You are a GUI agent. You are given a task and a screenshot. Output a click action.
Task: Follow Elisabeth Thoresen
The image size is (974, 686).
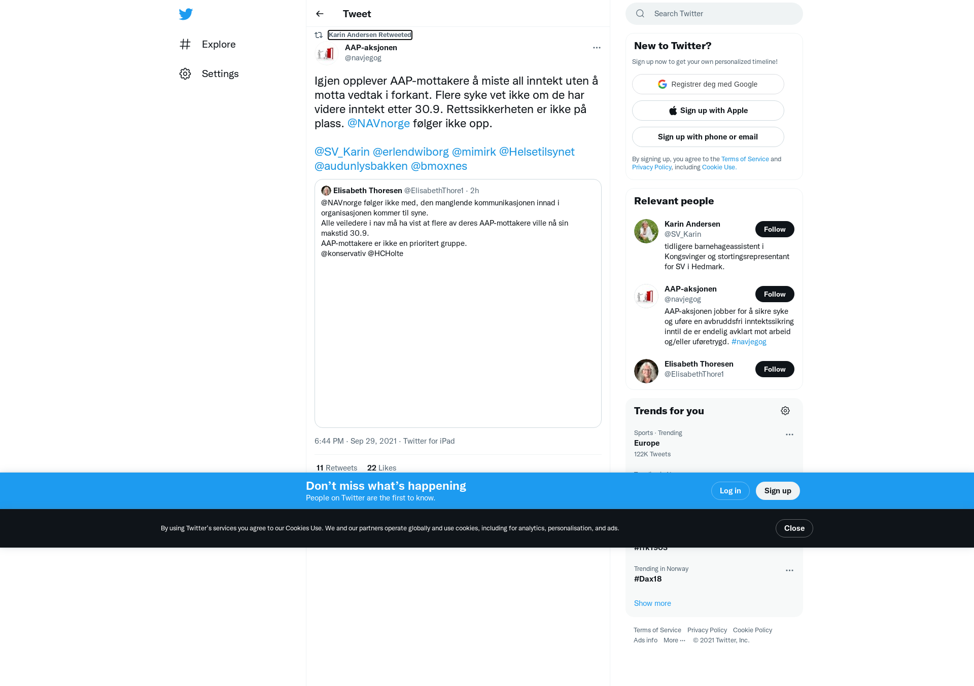pyautogui.click(x=775, y=369)
